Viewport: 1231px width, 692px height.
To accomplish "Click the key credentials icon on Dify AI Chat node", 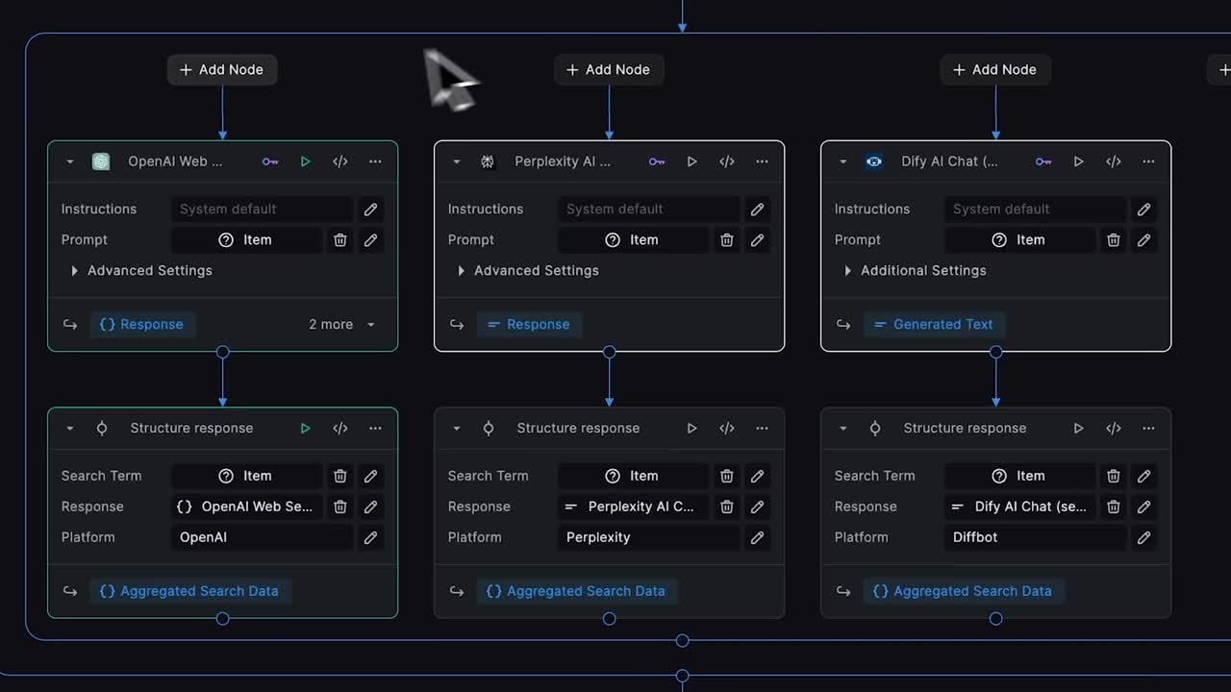I will [1043, 161].
